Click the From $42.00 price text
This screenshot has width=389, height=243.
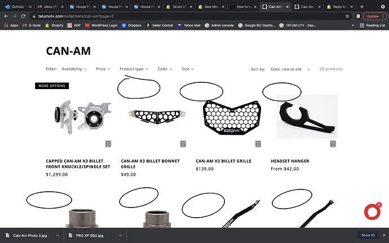click(285, 169)
